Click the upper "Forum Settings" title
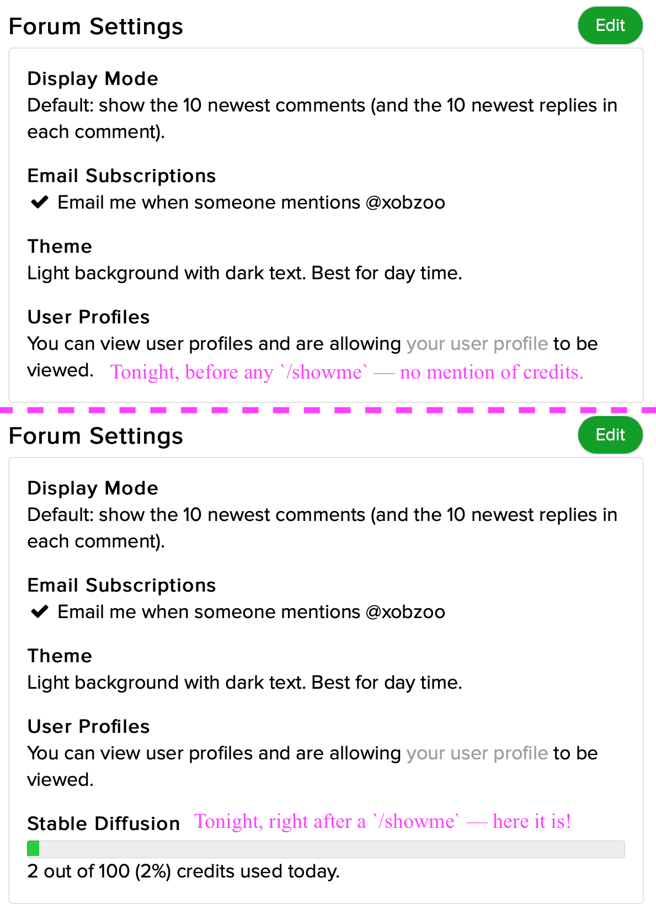Image resolution: width=656 pixels, height=915 pixels. click(x=96, y=26)
